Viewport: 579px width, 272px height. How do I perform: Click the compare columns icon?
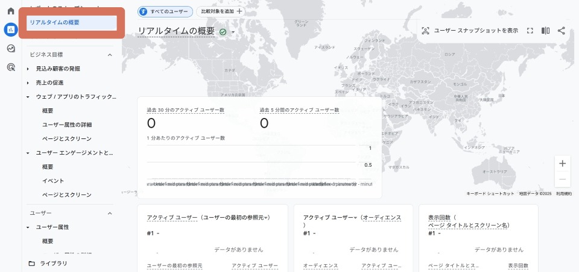546,31
